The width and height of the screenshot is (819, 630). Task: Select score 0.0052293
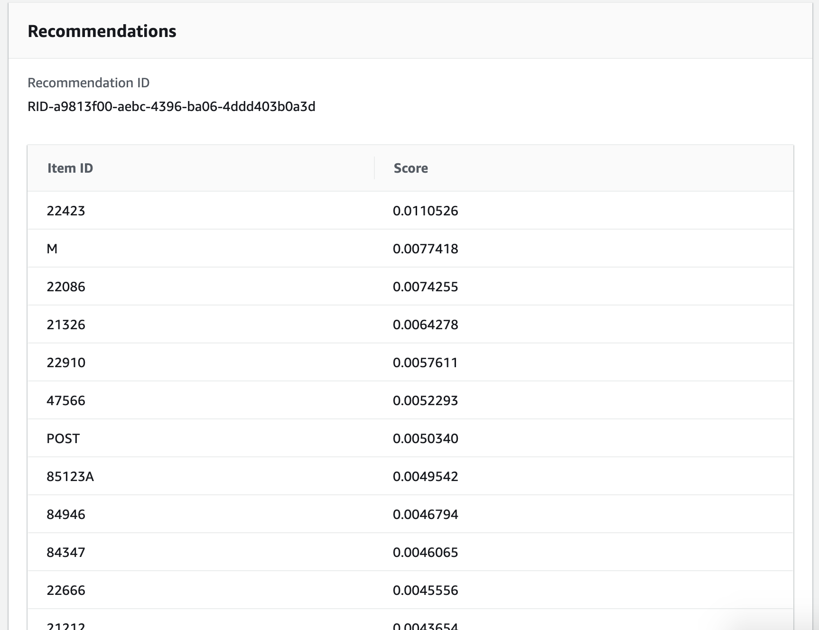426,400
